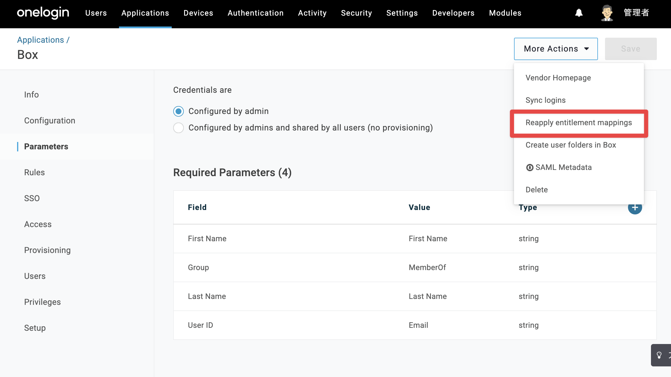Click the OneLogin logo
This screenshot has height=377, width=671.
pos(43,13)
